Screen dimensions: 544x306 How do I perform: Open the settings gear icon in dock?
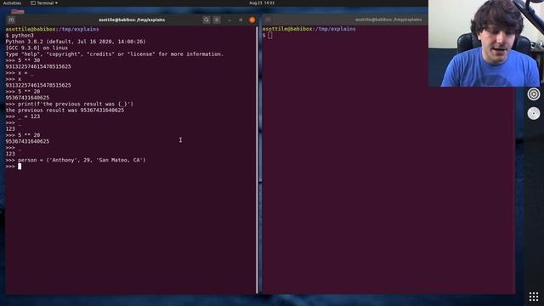534,94
